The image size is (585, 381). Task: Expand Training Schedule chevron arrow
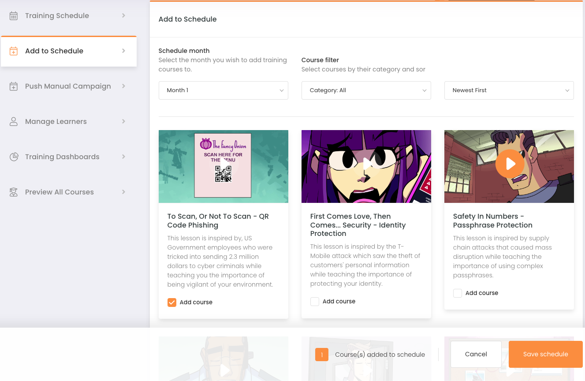(124, 15)
